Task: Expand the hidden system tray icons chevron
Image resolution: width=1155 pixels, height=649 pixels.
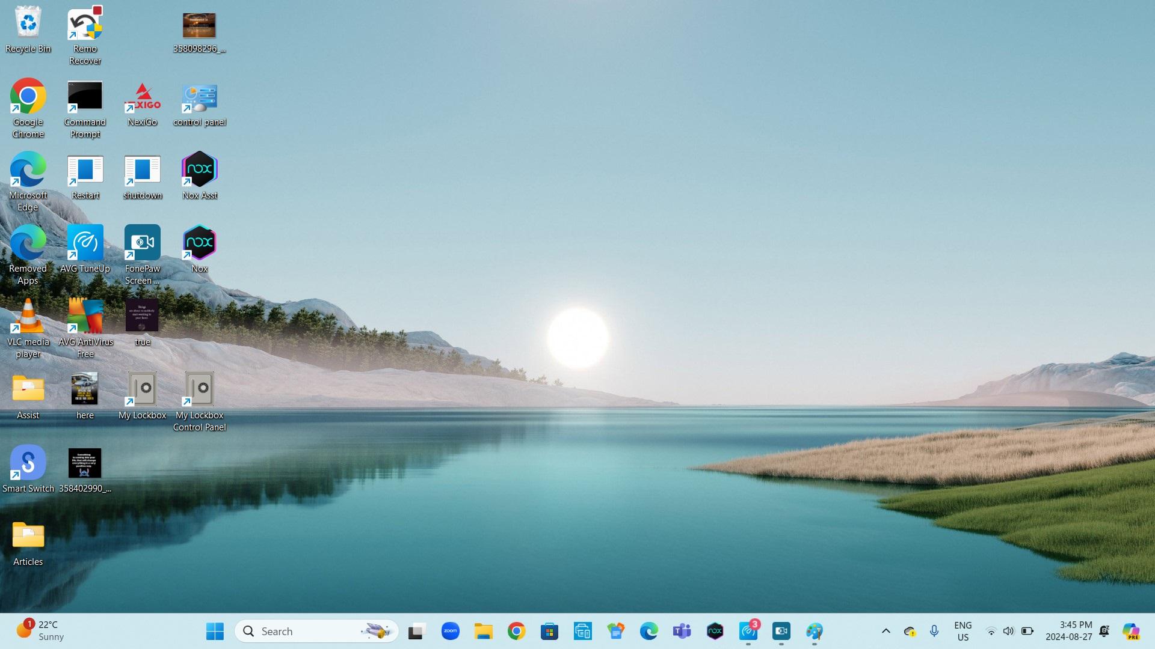Action: (x=885, y=632)
